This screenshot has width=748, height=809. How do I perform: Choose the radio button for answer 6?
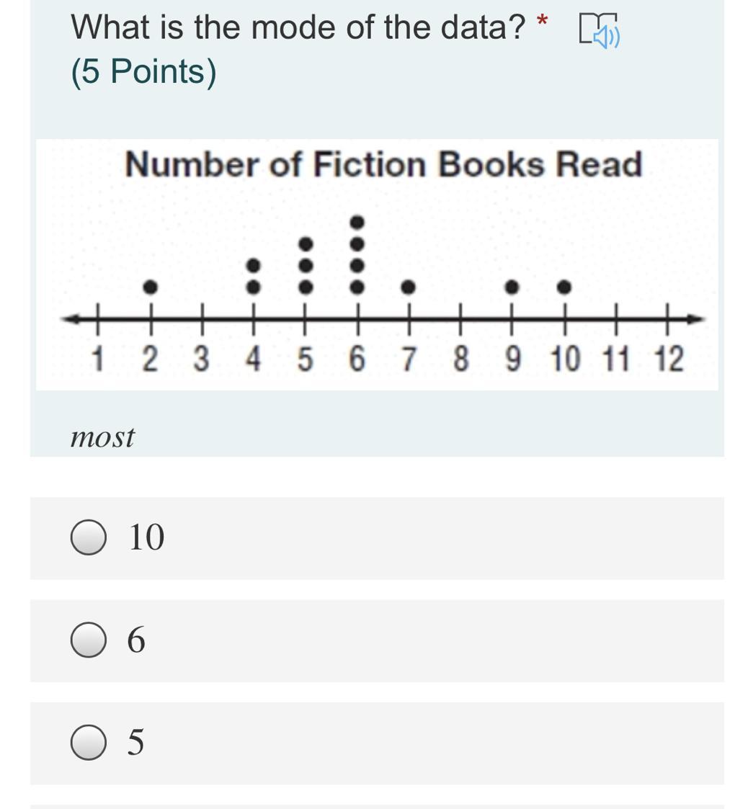pos(88,640)
